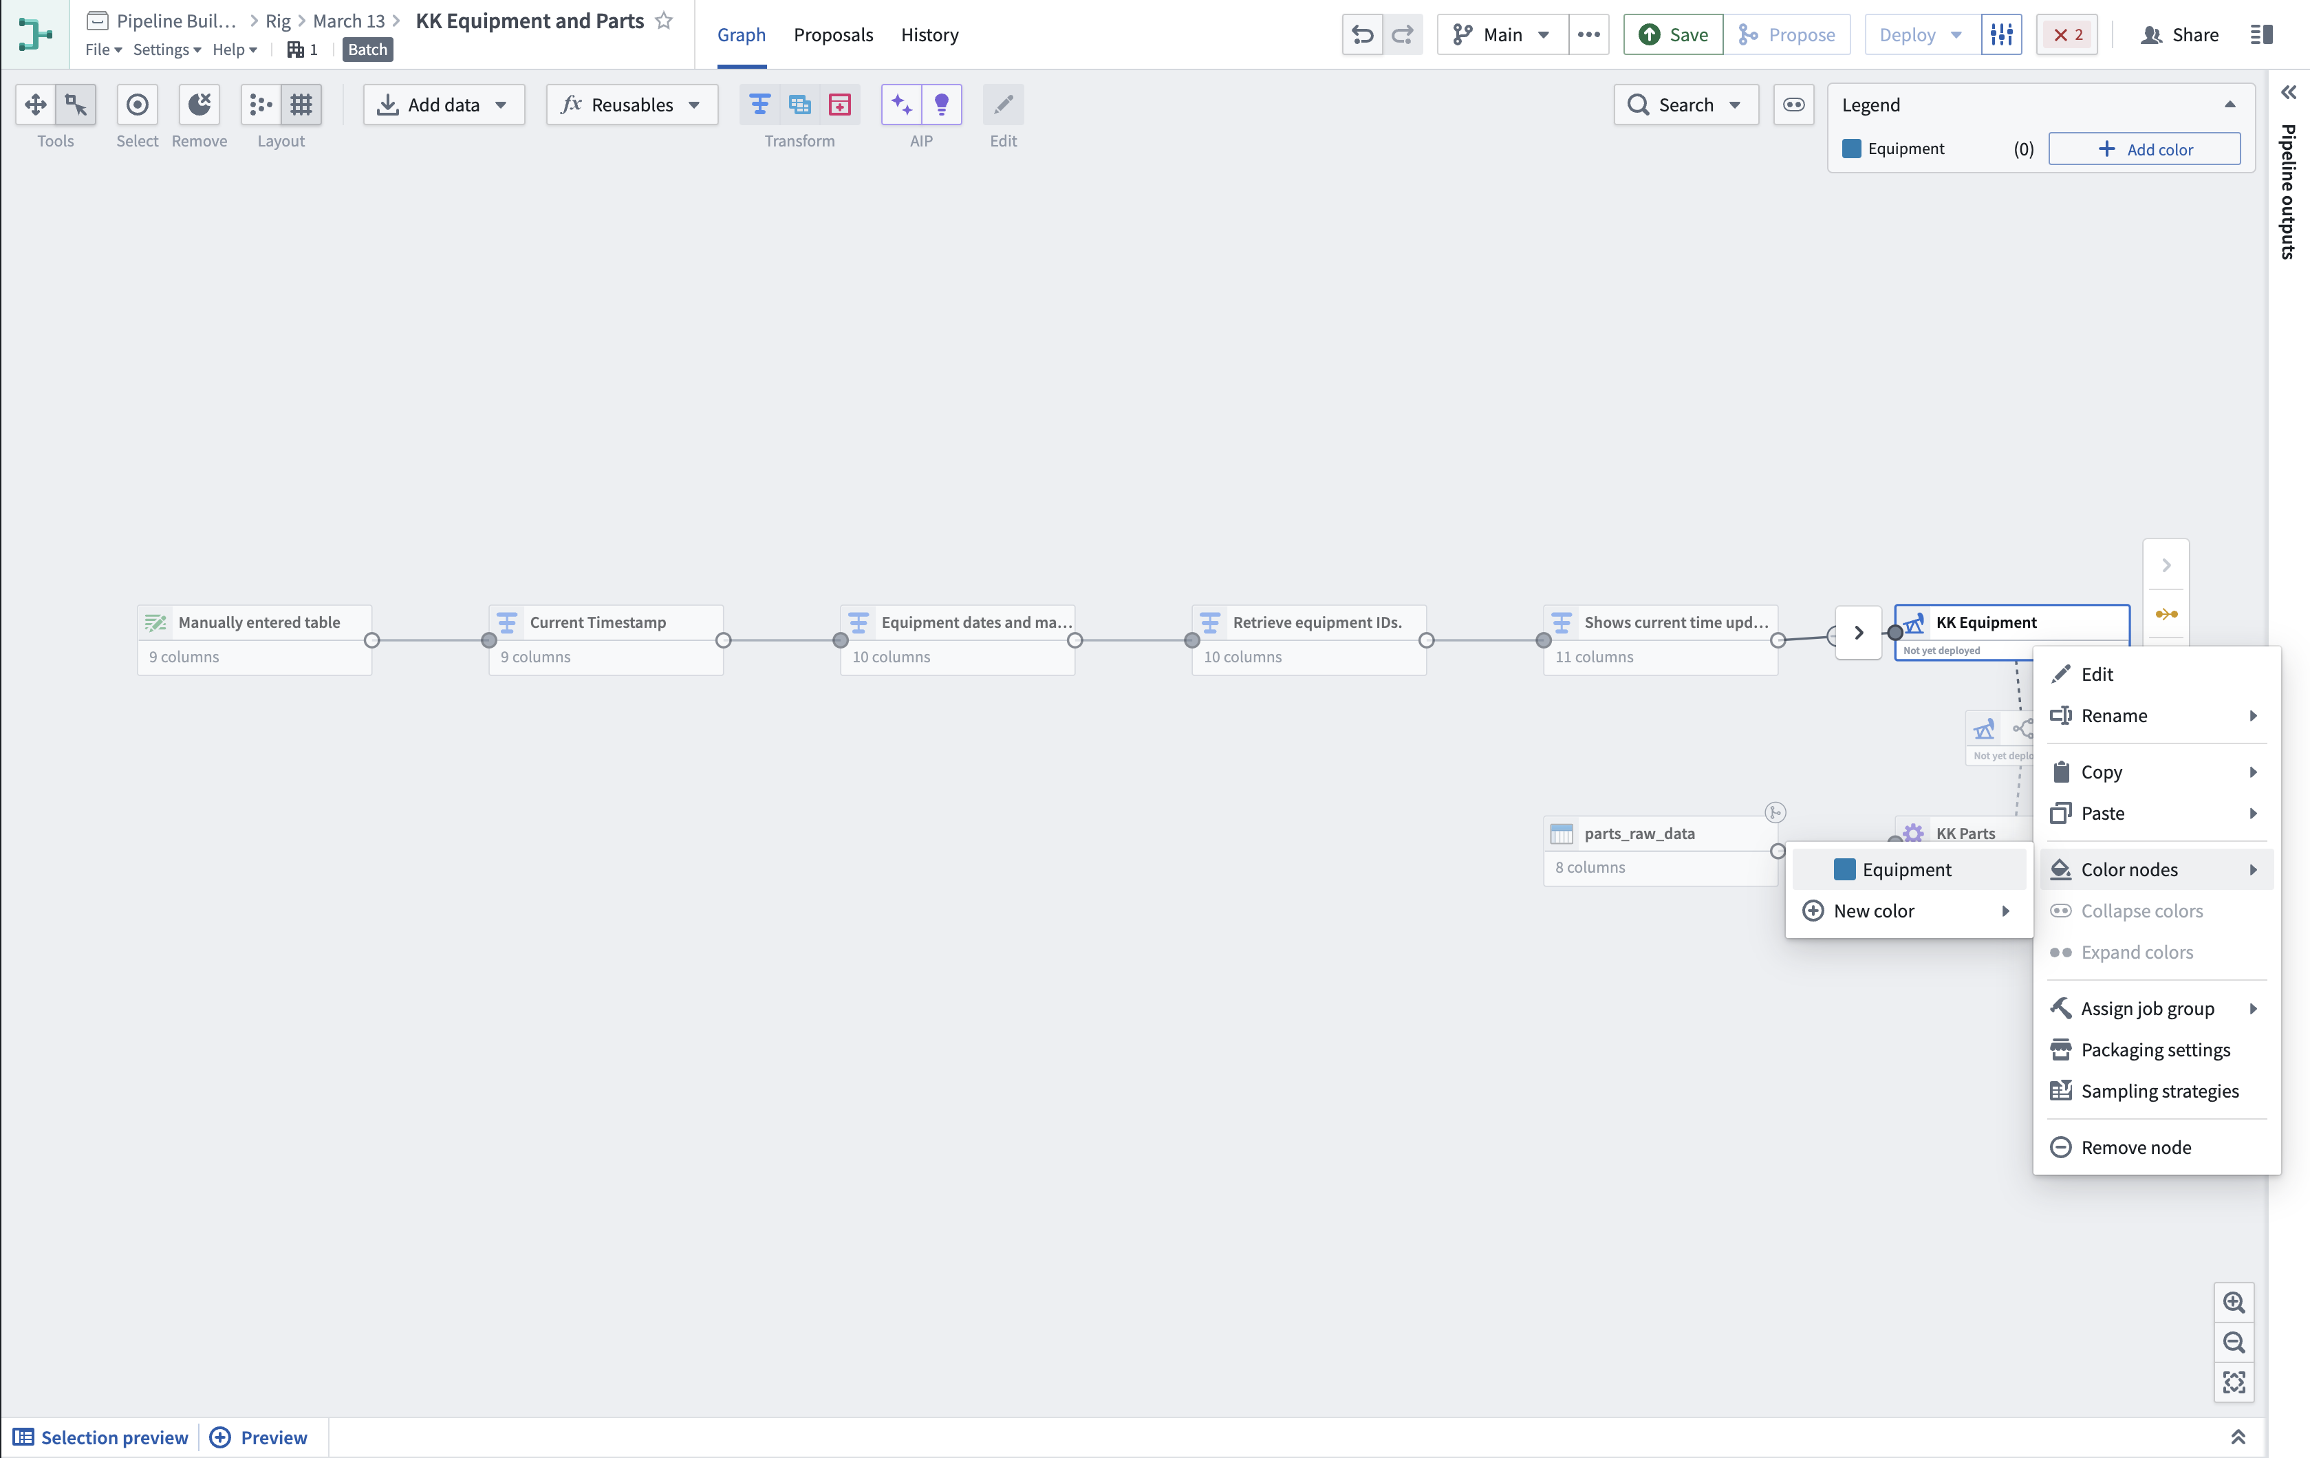Open build settings sliders icon
This screenshot has height=1458, width=2310.
click(x=2002, y=34)
